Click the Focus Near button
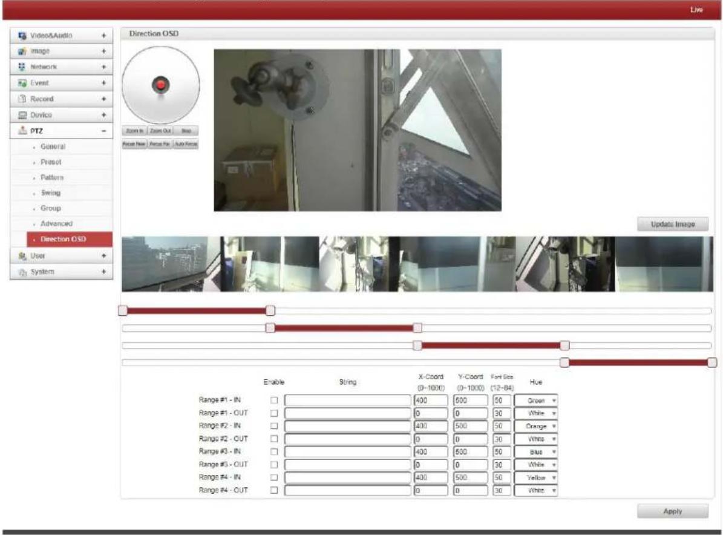Image resolution: width=723 pixels, height=535 pixels. [x=135, y=144]
